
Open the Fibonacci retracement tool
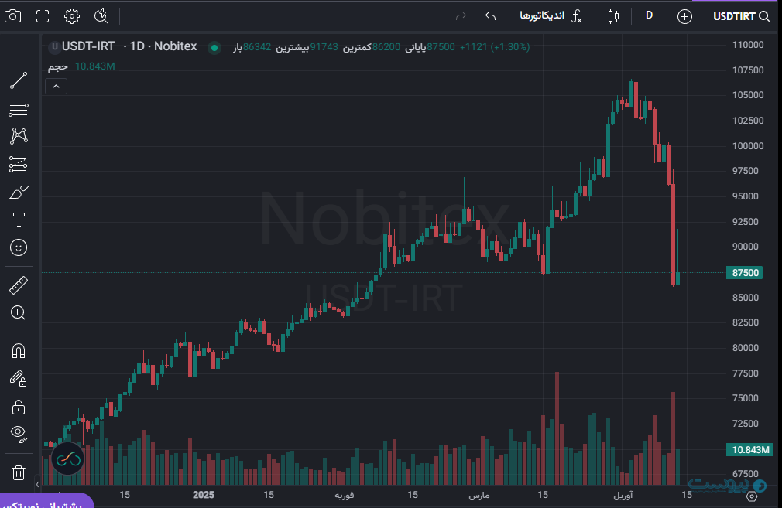(19, 108)
